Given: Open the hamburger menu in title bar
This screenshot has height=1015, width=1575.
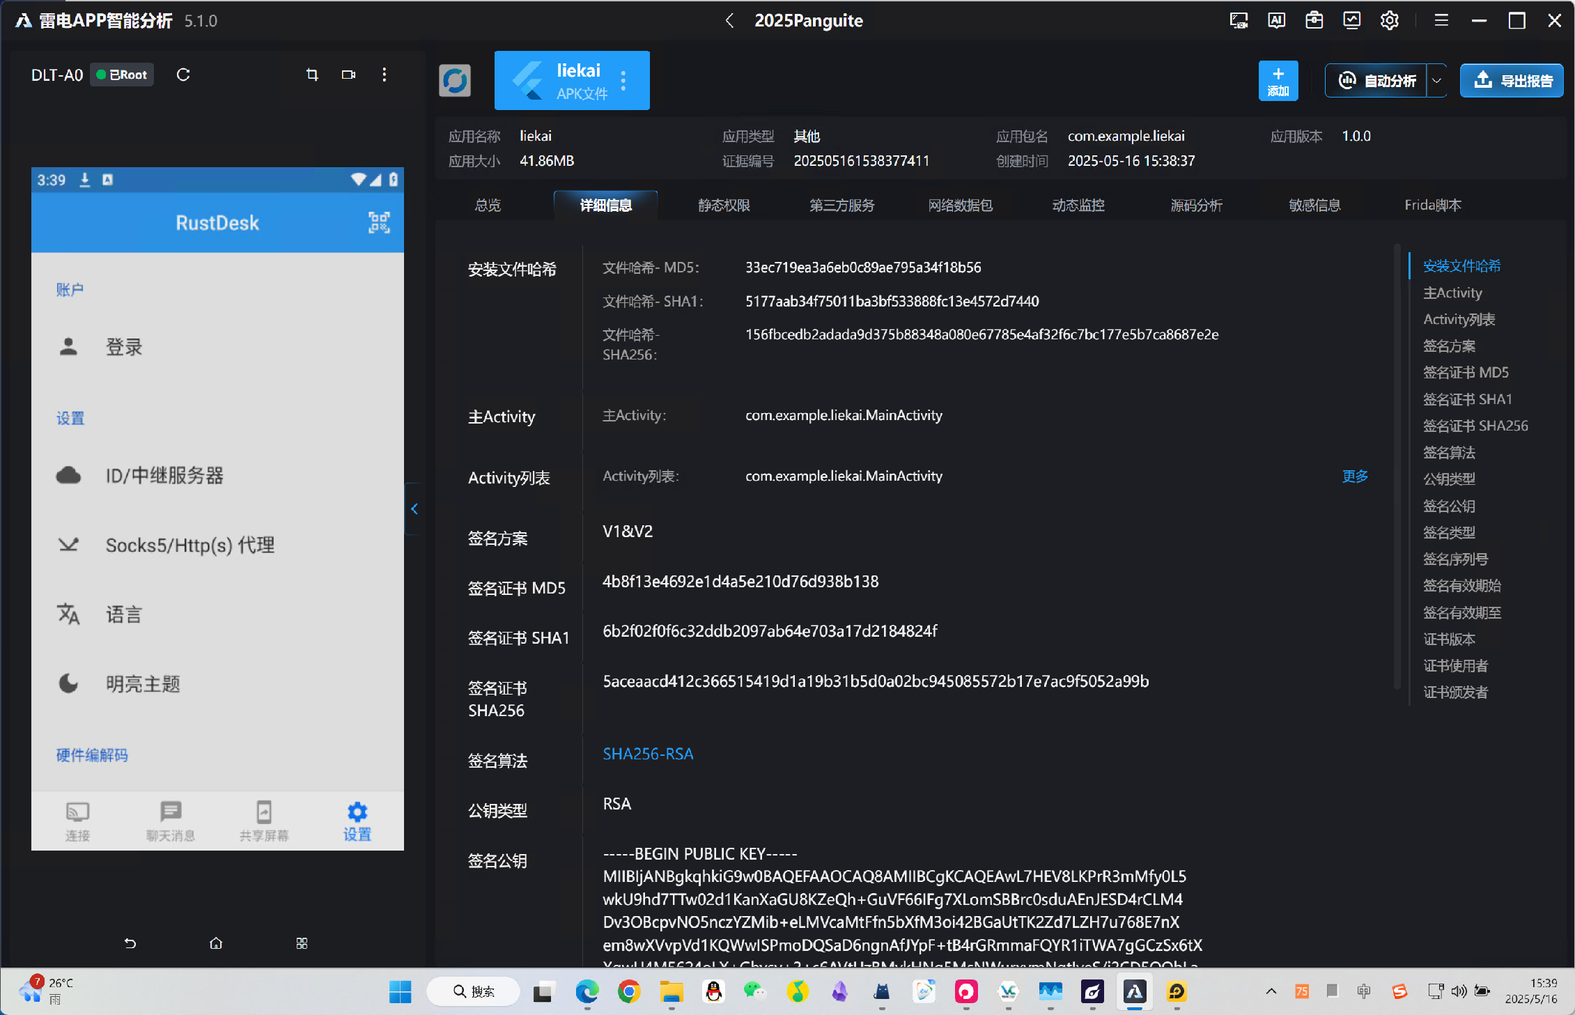Looking at the screenshot, I should point(1441,20).
